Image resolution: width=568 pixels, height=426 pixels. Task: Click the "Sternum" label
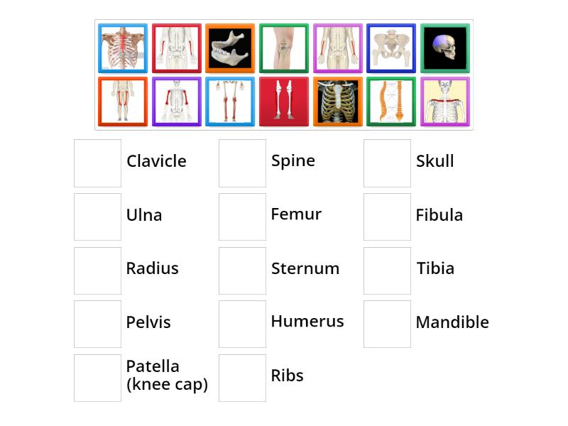305,268
